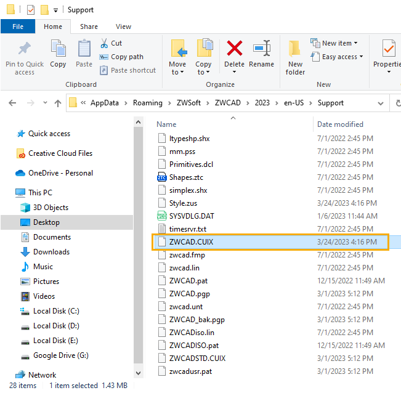Click the Move to folder icon

pos(179,48)
